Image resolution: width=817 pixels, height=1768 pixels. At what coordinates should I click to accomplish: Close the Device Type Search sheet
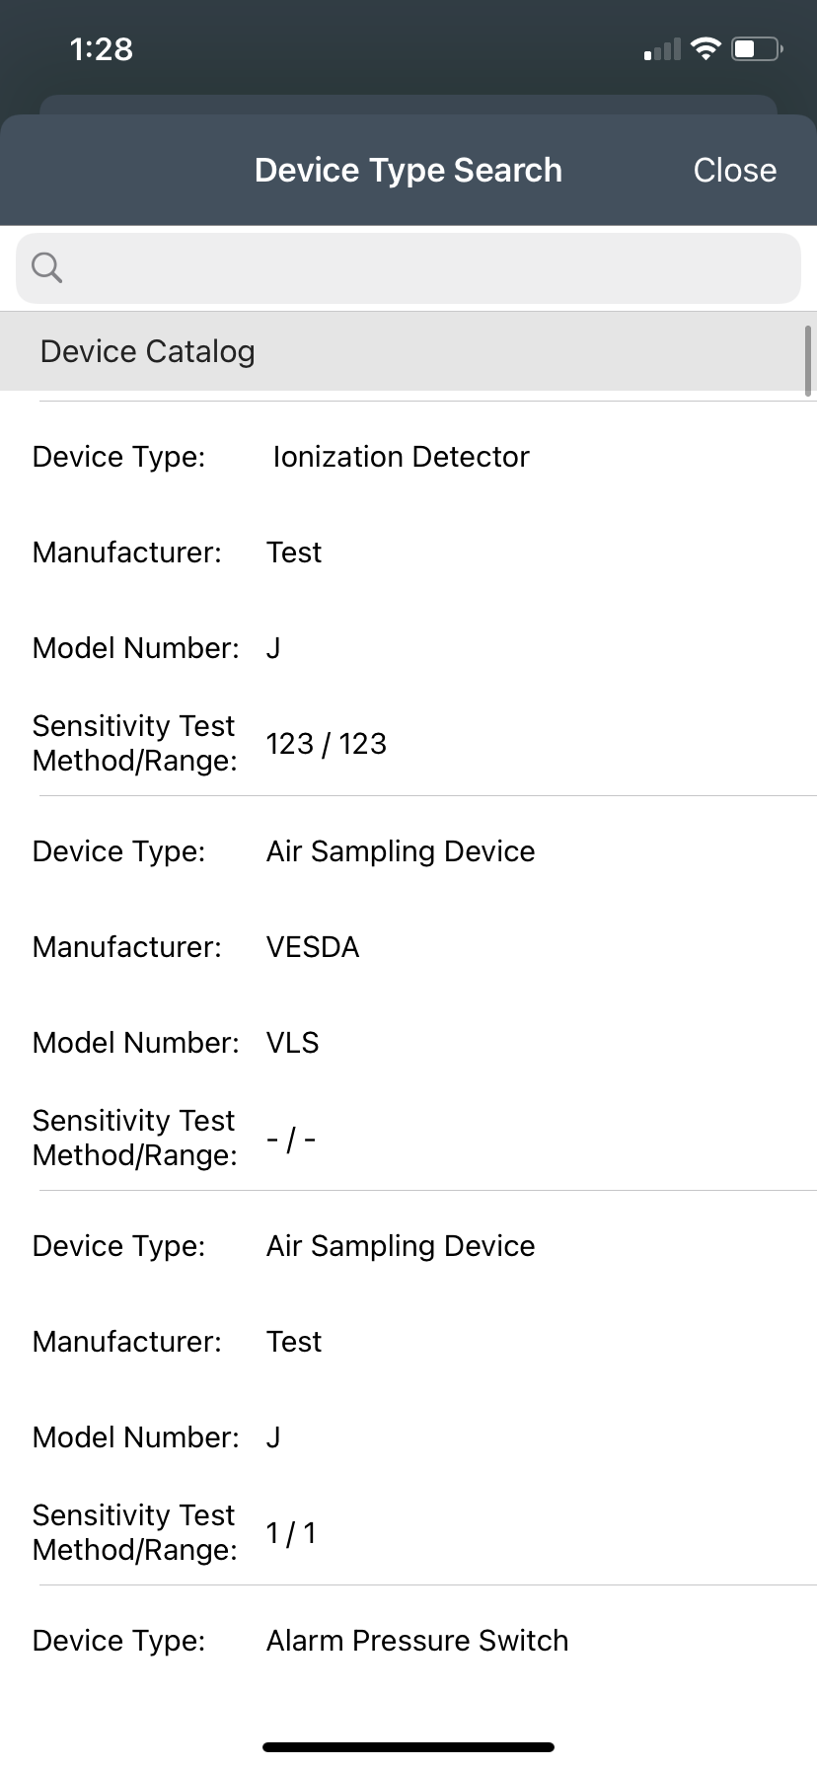pos(734,170)
